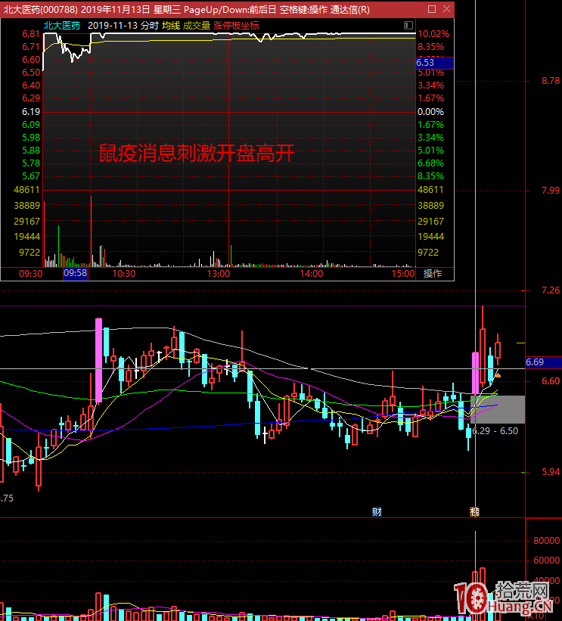
Task: Click the 8.78 price label on the K-line axis
Action: tap(551, 81)
